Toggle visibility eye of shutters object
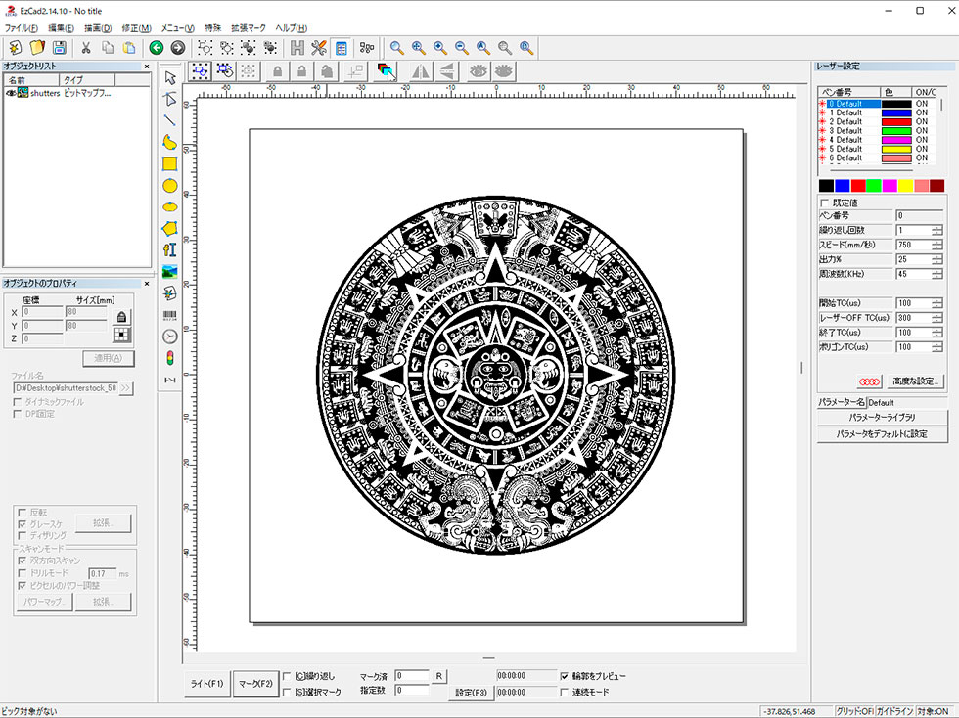The width and height of the screenshot is (959, 718). click(x=11, y=93)
